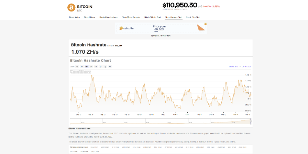Image resolution: width=308 pixels, height=154 pixels.
Task: Select the Bitcoin Hashrate Chart tab
Action: (174, 17)
